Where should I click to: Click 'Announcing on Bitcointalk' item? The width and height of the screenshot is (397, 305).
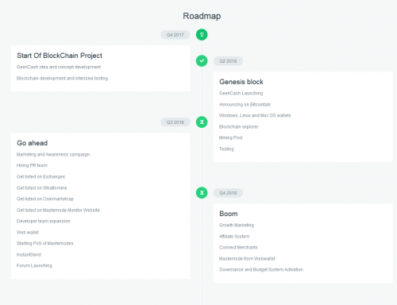tap(245, 104)
